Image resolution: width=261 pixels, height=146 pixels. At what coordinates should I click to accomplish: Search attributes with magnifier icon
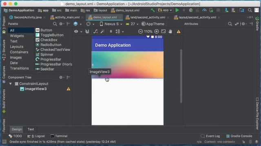point(230,24)
